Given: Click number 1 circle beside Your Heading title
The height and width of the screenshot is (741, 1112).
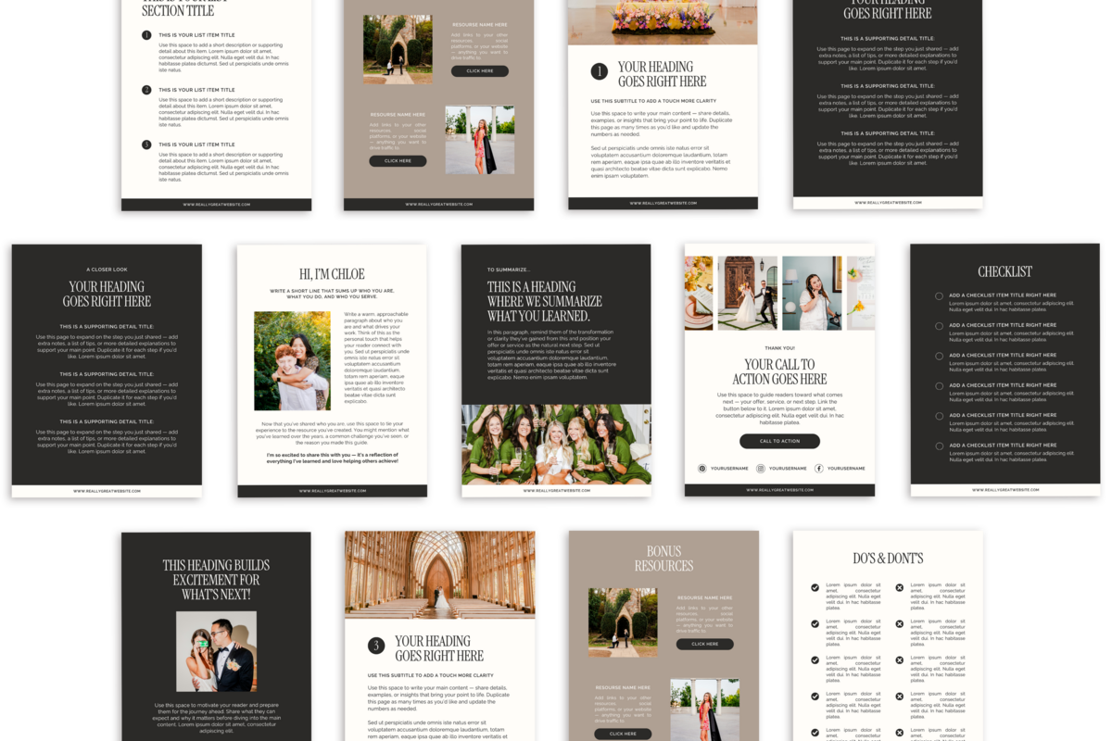Looking at the screenshot, I should coord(600,72).
